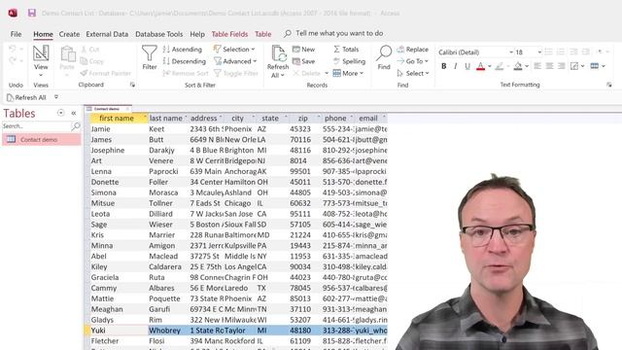Screen dimensions: 622x350
Task: Click the city column header
Action: click(x=237, y=119)
